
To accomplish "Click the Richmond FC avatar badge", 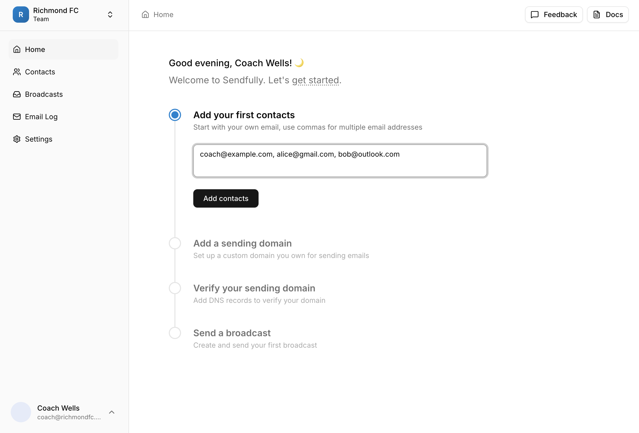I will pos(21,14).
